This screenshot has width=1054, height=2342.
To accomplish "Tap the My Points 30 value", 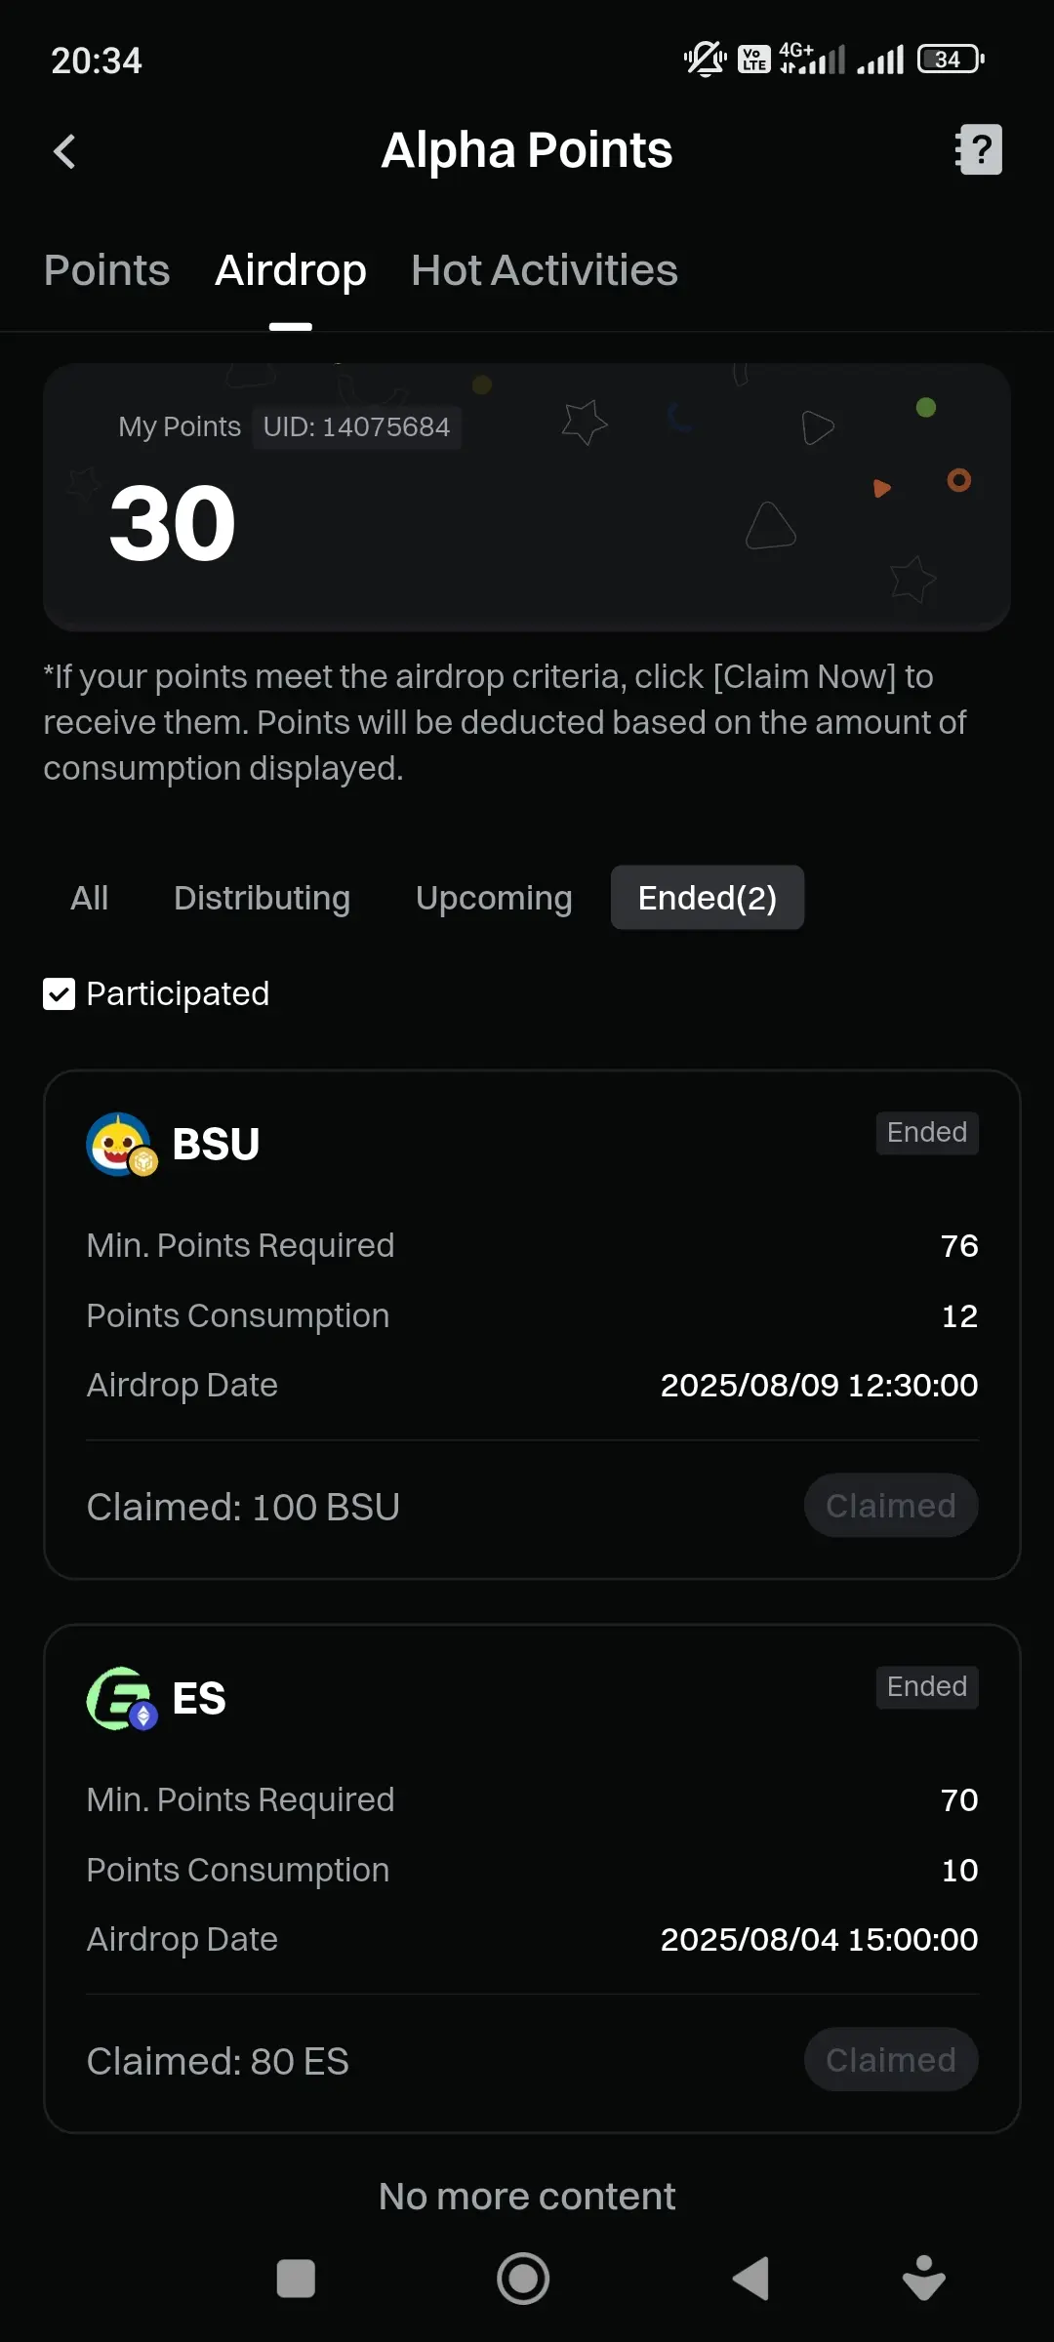I will [x=173, y=525].
